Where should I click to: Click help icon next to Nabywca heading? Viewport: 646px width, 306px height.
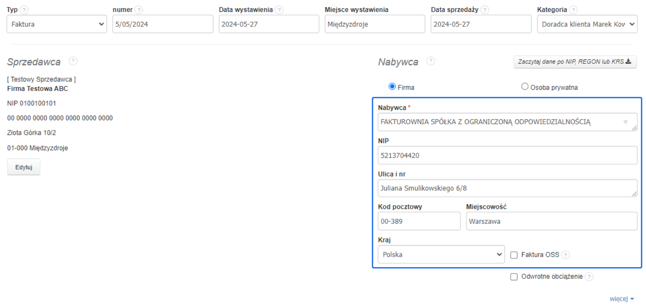click(x=431, y=61)
